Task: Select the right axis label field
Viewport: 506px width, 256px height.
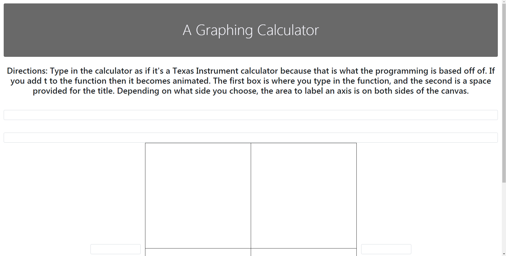Action: [x=386, y=249]
